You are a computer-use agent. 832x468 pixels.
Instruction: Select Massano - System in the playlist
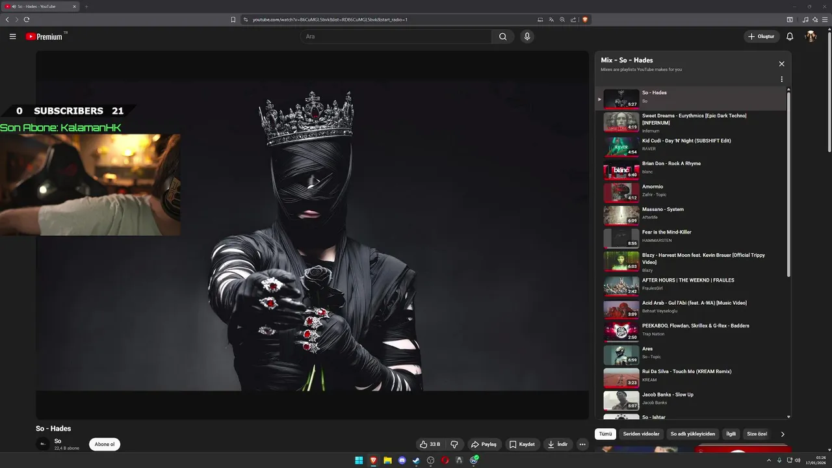click(691, 215)
